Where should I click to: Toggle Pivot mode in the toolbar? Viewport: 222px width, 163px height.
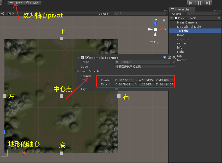[x=16, y=3]
